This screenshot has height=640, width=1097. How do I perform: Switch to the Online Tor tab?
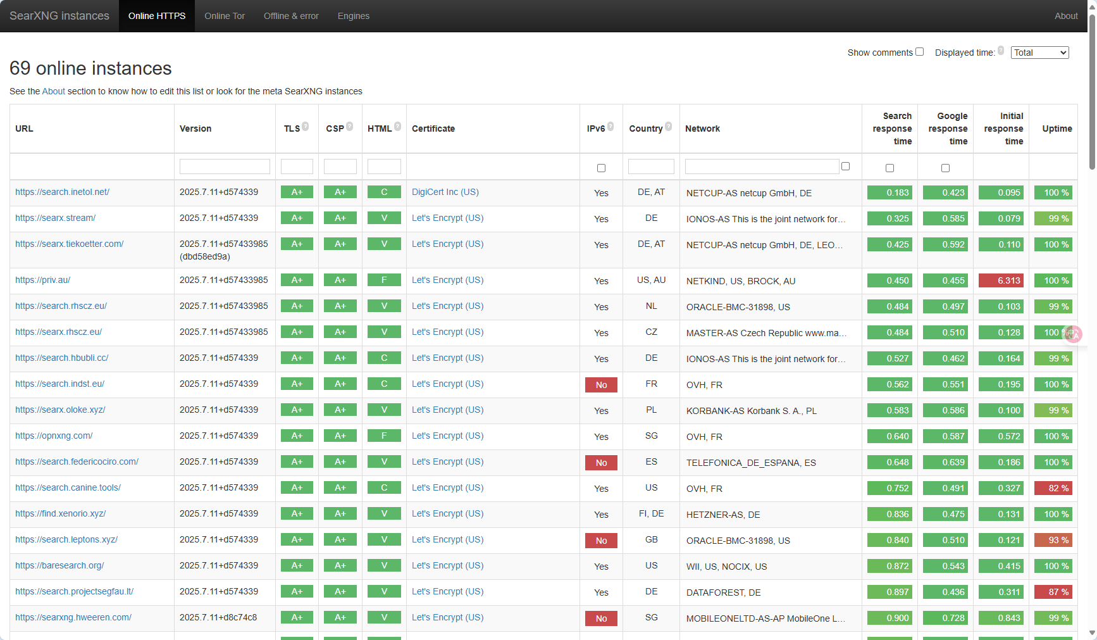225,16
